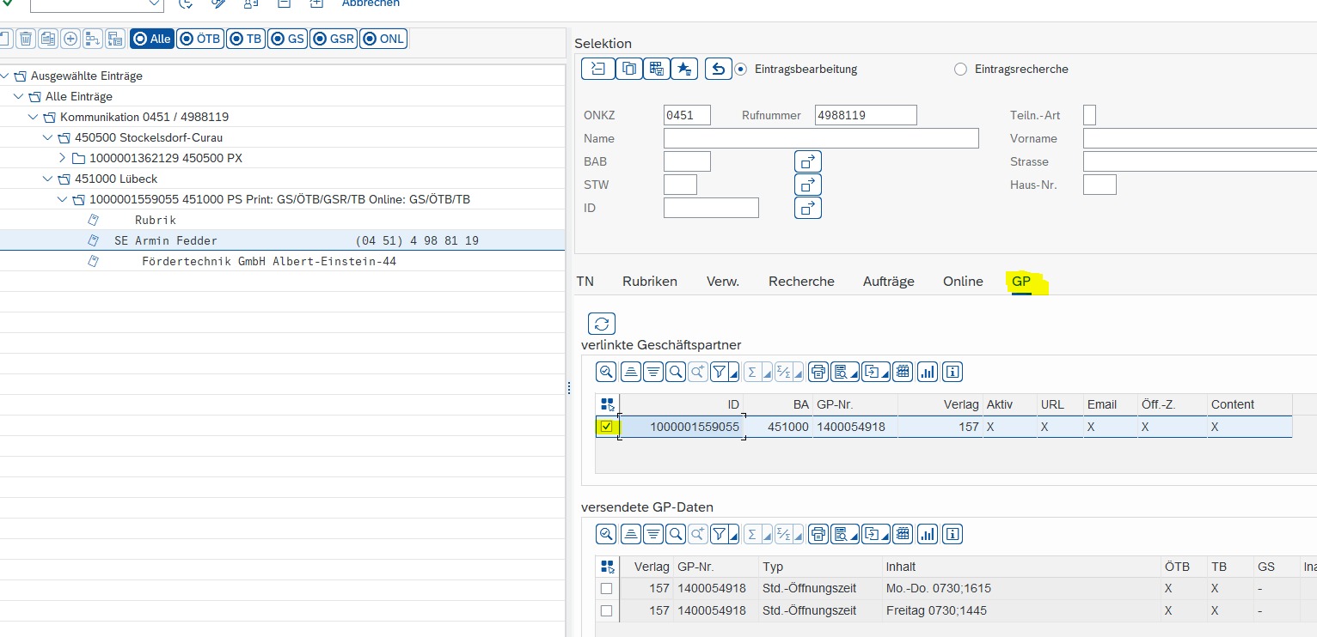
Task: Select the Eintragsbearbeitung radio button
Action: point(741,69)
